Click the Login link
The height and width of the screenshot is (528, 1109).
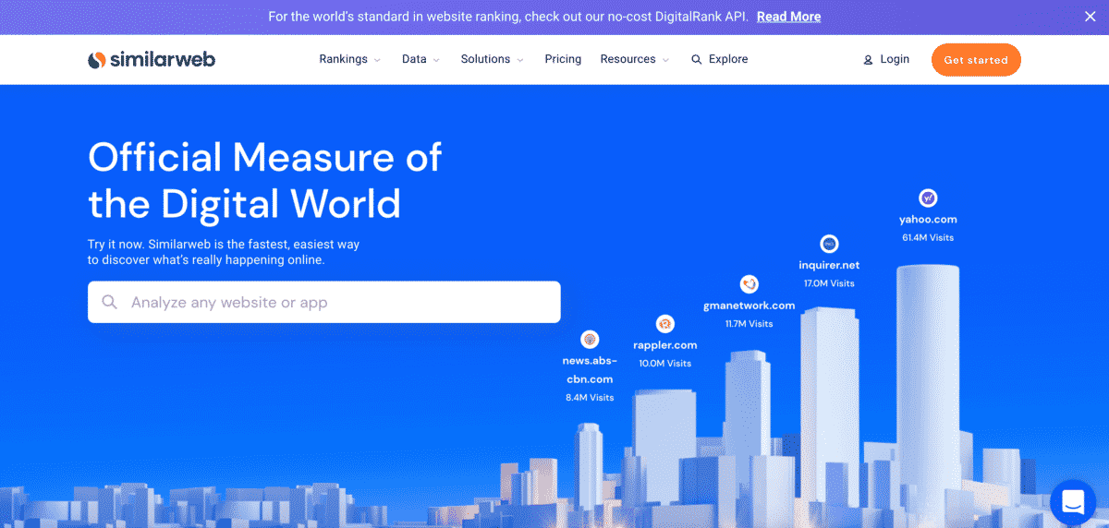tap(894, 59)
